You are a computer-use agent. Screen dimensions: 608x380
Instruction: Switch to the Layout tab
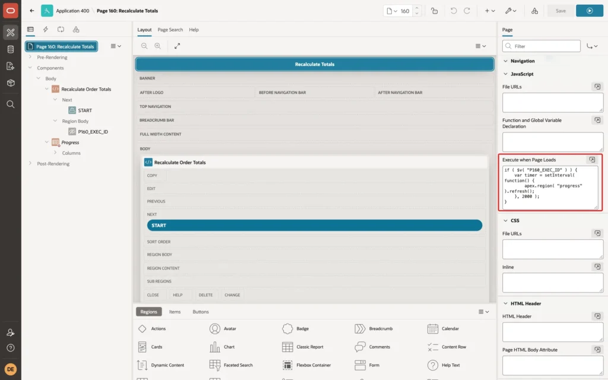[x=144, y=30]
